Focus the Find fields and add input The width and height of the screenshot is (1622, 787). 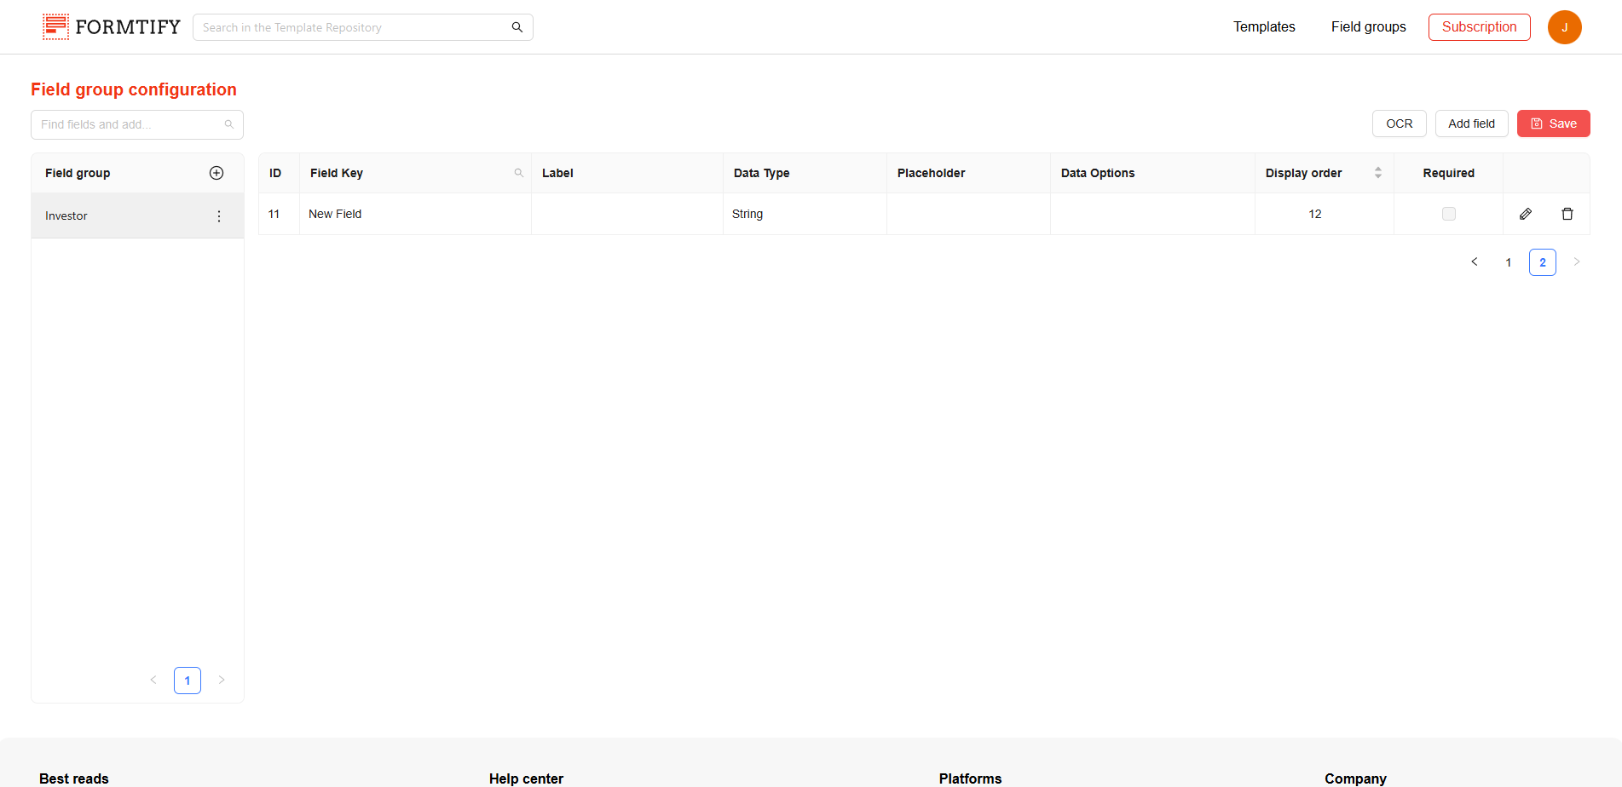pyautogui.click(x=128, y=124)
